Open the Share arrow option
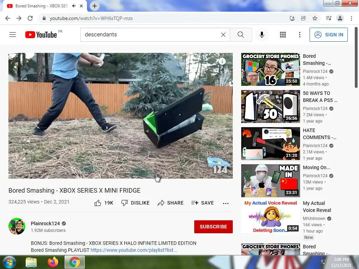 click(171, 203)
